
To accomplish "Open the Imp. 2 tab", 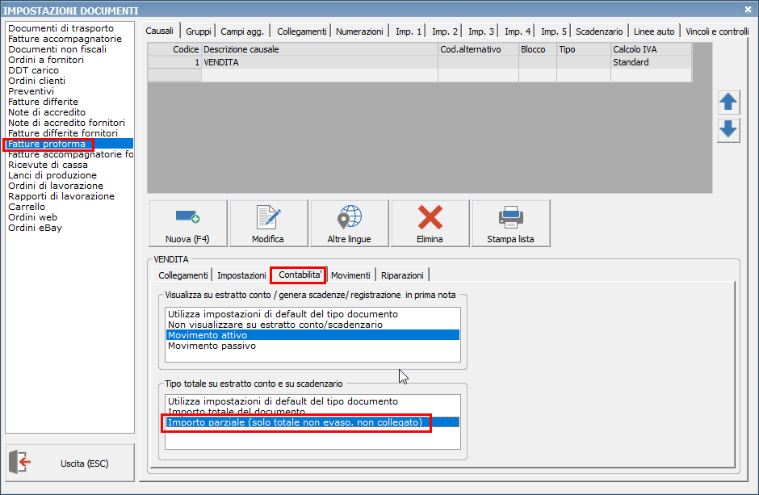I will (x=444, y=31).
